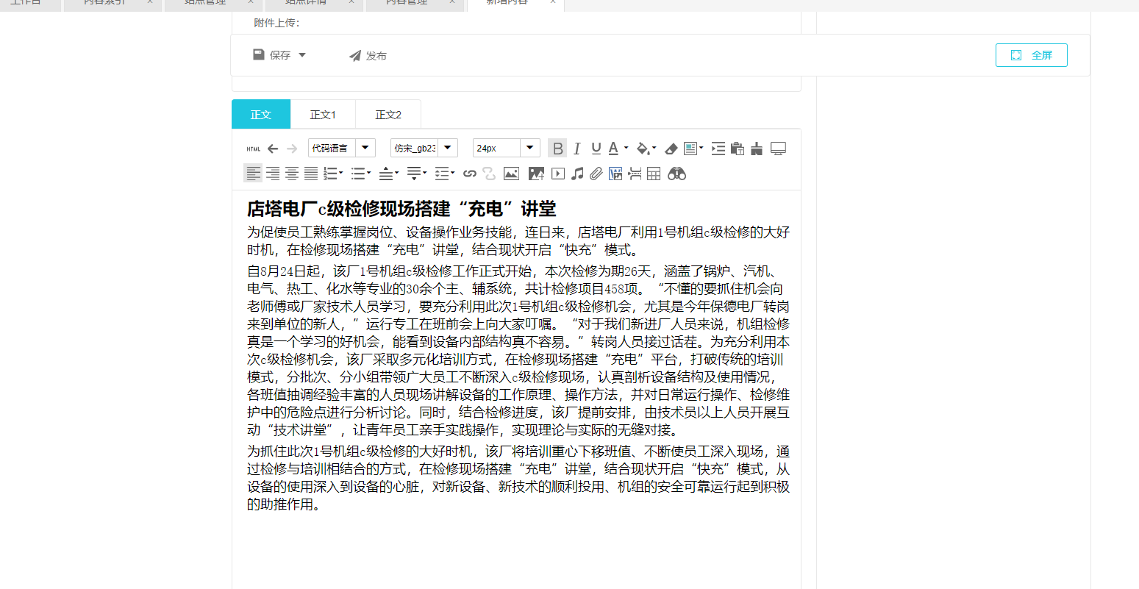
Task: Insert video with the play icon
Action: (558, 174)
